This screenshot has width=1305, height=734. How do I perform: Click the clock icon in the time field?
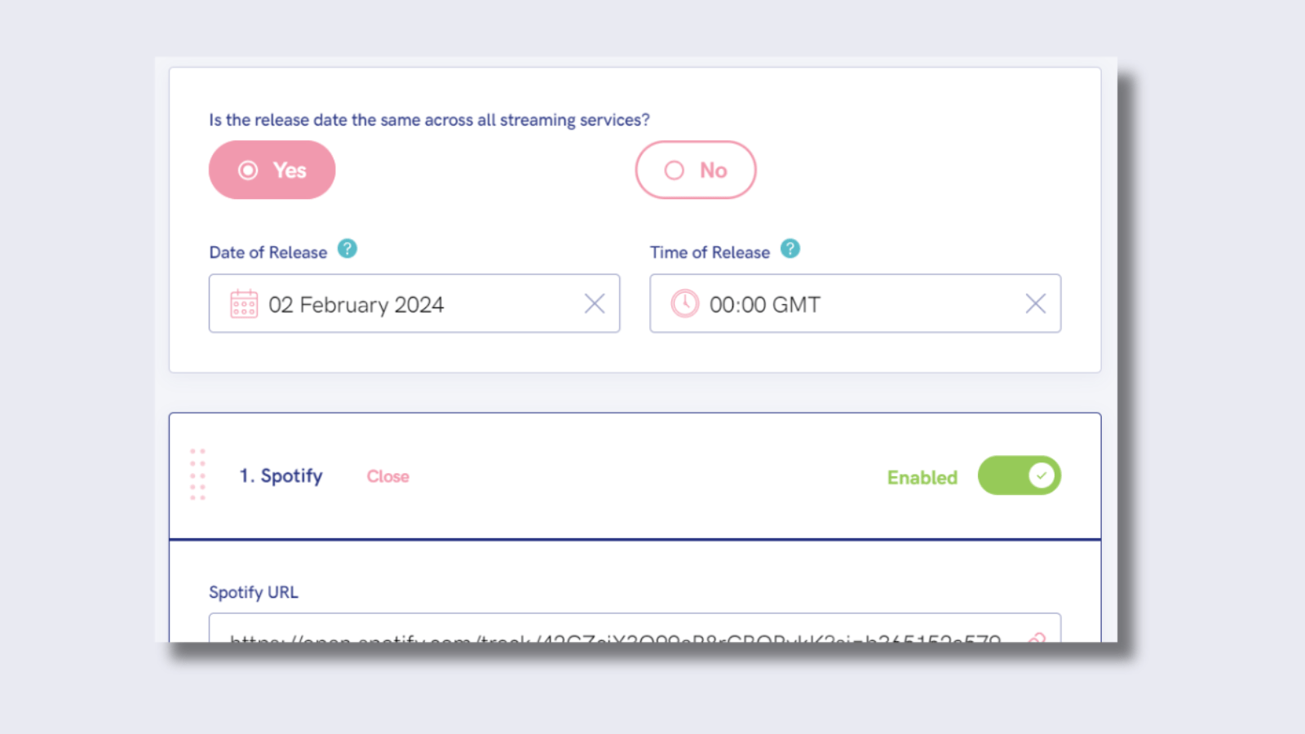683,303
